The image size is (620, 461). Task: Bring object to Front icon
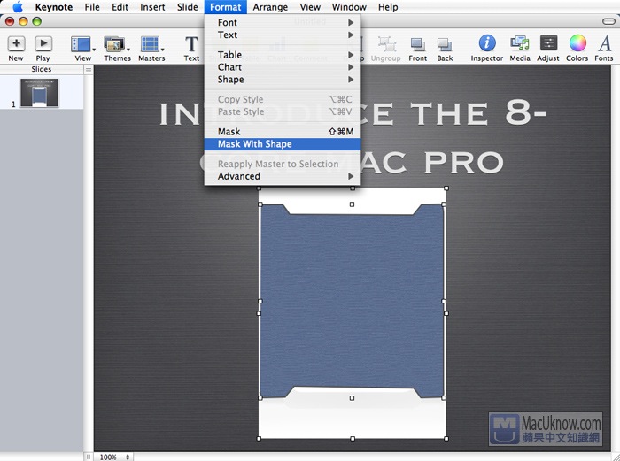417,44
